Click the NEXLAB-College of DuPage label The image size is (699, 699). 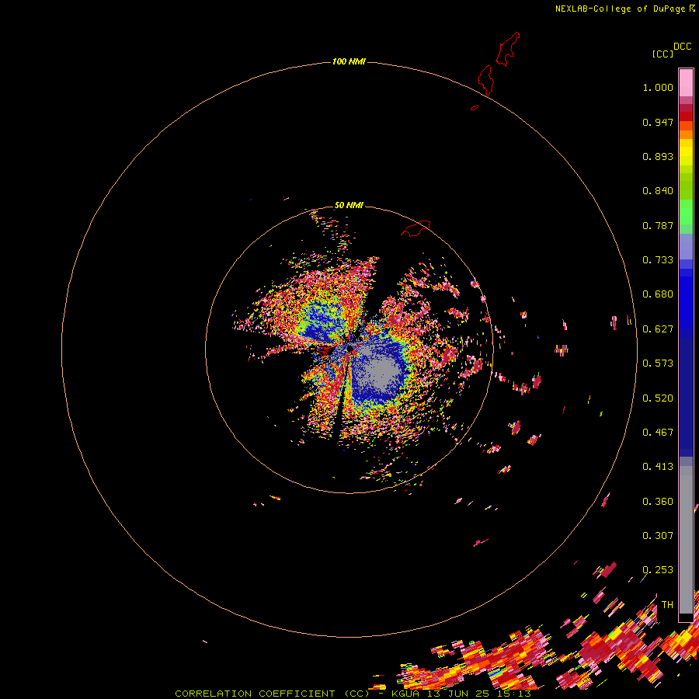pyautogui.click(x=620, y=9)
